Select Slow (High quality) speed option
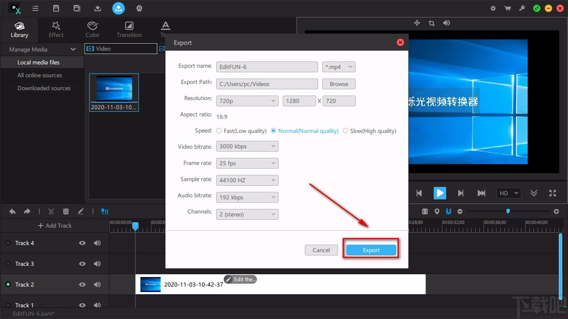Viewport: 568px width, 319px height. coord(345,131)
